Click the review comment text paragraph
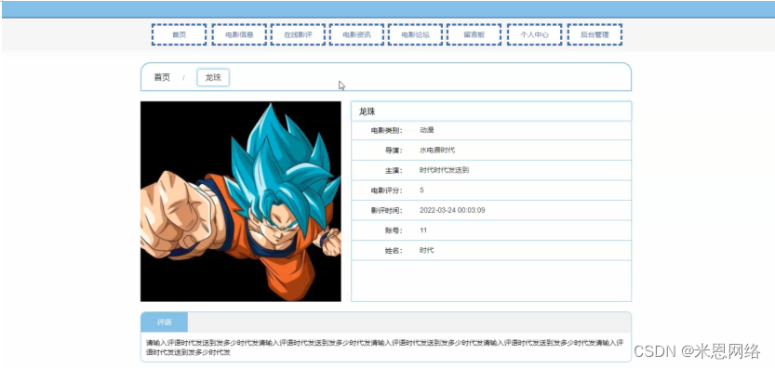The width and height of the screenshot is (775, 368). [385, 348]
